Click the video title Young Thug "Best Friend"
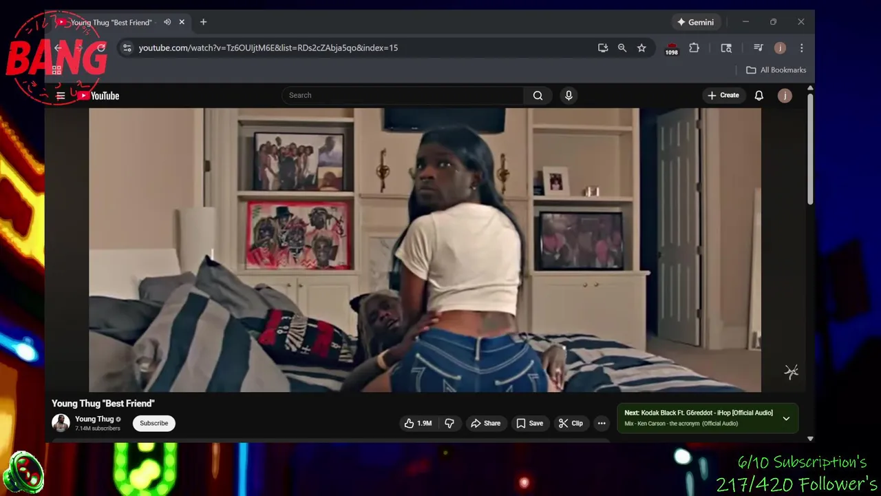The image size is (881, 496). pyautogui.click(x=103, y=404)
